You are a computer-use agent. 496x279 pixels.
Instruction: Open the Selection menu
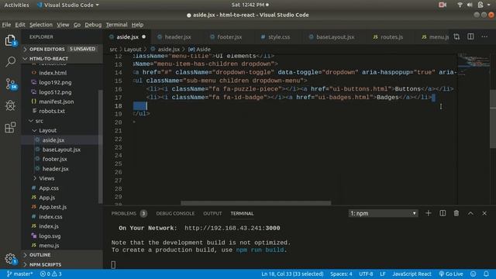[x=41, y=24]
